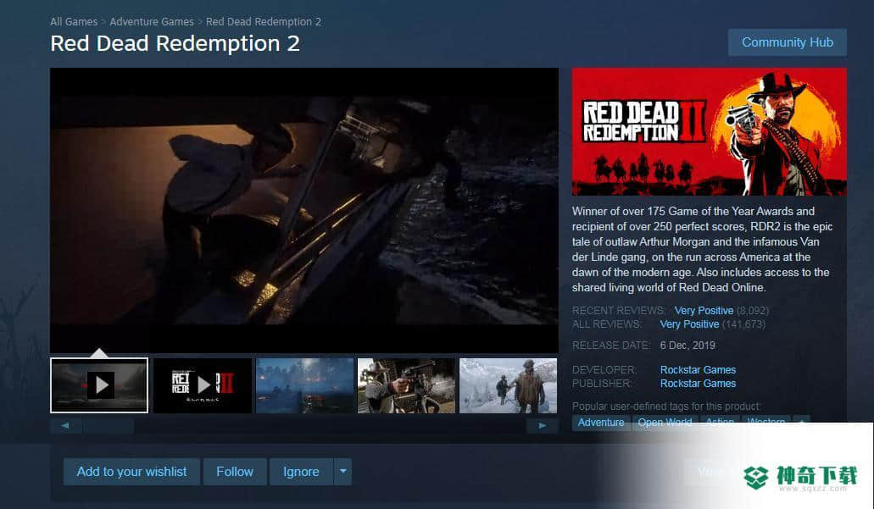The height and width of the screenshot is (509, 874).
Task: Open publisher Rockstar Games link
Action: [x=698, y=384]
